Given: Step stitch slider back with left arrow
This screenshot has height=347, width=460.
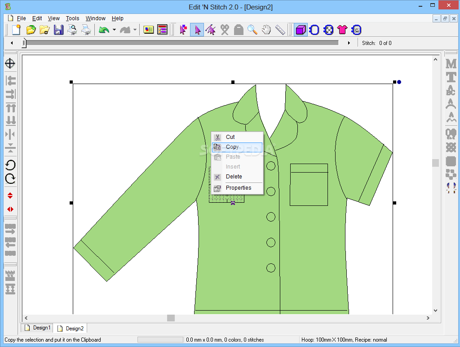Looking at the screenshot, I should [12, 43].
